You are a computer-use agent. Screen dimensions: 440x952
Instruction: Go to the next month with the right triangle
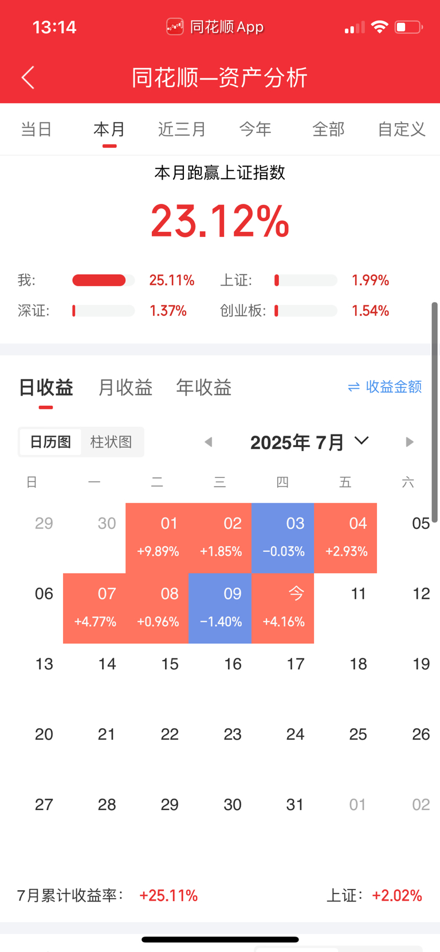[409, 442]
